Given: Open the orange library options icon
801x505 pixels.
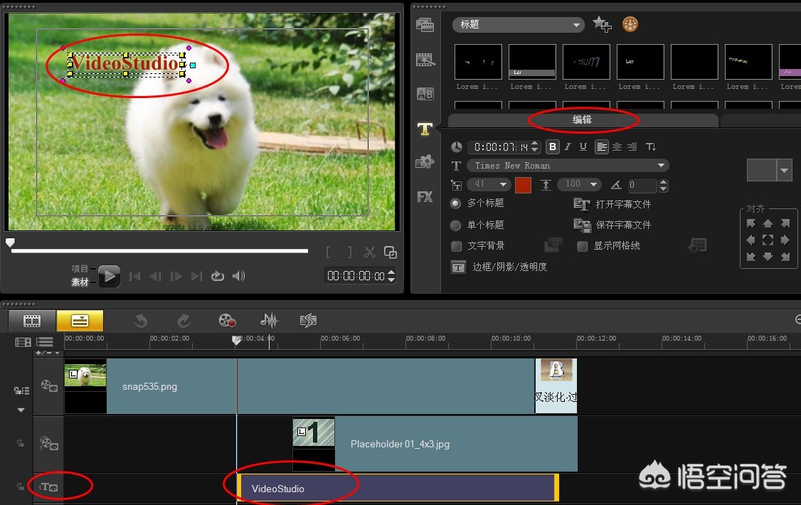Looking at the screenshot, I should pos(630,24).
